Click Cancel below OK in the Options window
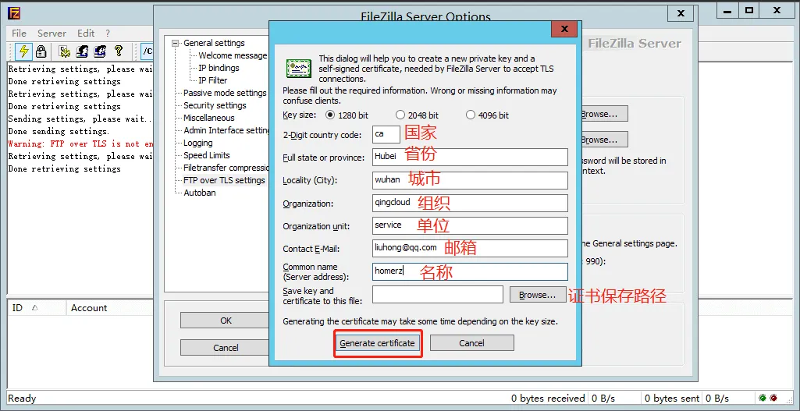The height and width of the screenshot is (411, 800). pos(226,348)
